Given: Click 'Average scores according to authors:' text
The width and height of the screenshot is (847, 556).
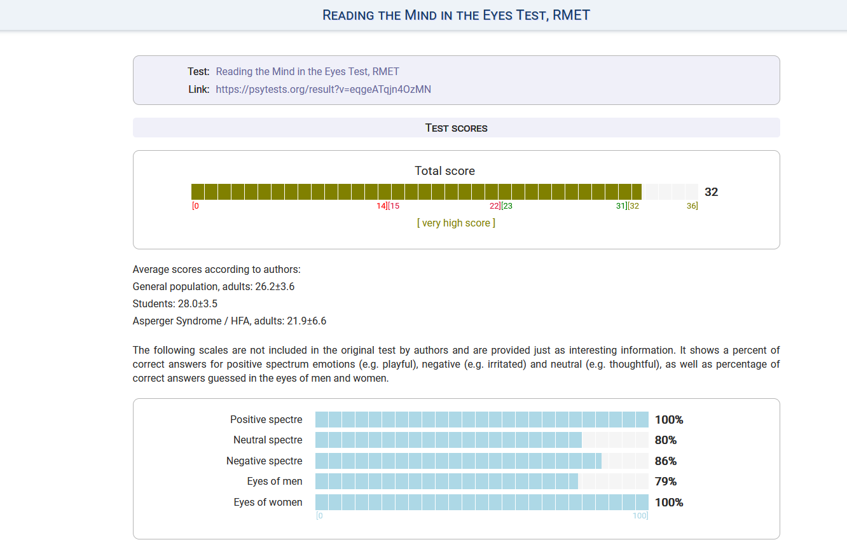Looking at the screenshot, I should click(217, 270).
